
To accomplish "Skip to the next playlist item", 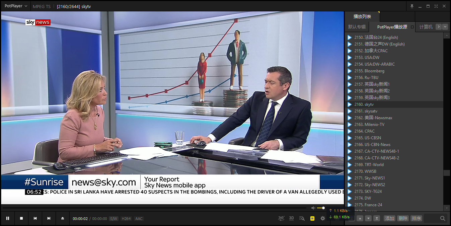I will (49, 218).
